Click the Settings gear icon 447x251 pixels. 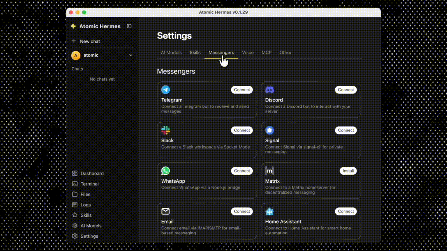(x=75, y=236)
